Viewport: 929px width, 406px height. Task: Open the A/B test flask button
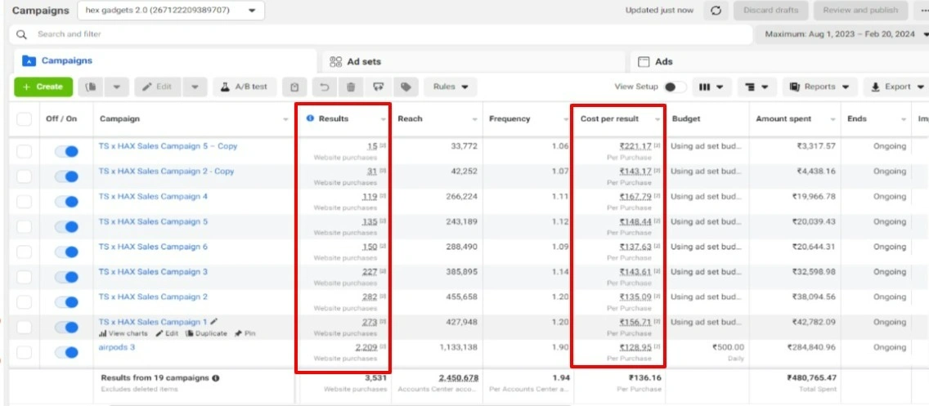pyautogui.click(x=245, y=87)
